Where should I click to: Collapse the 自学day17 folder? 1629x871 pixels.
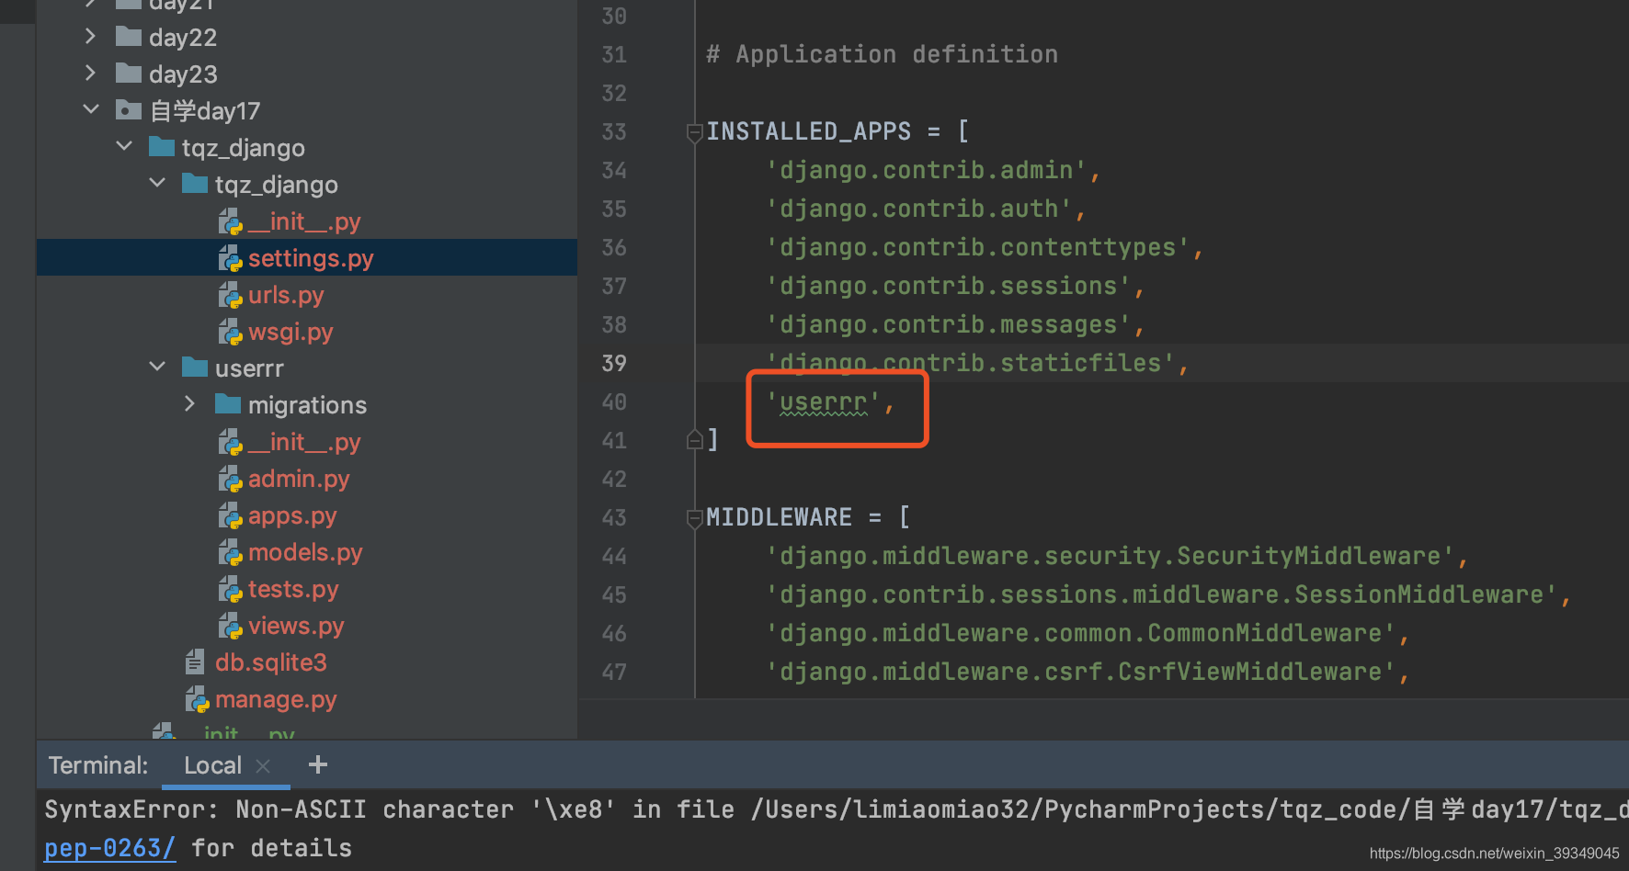90,109
